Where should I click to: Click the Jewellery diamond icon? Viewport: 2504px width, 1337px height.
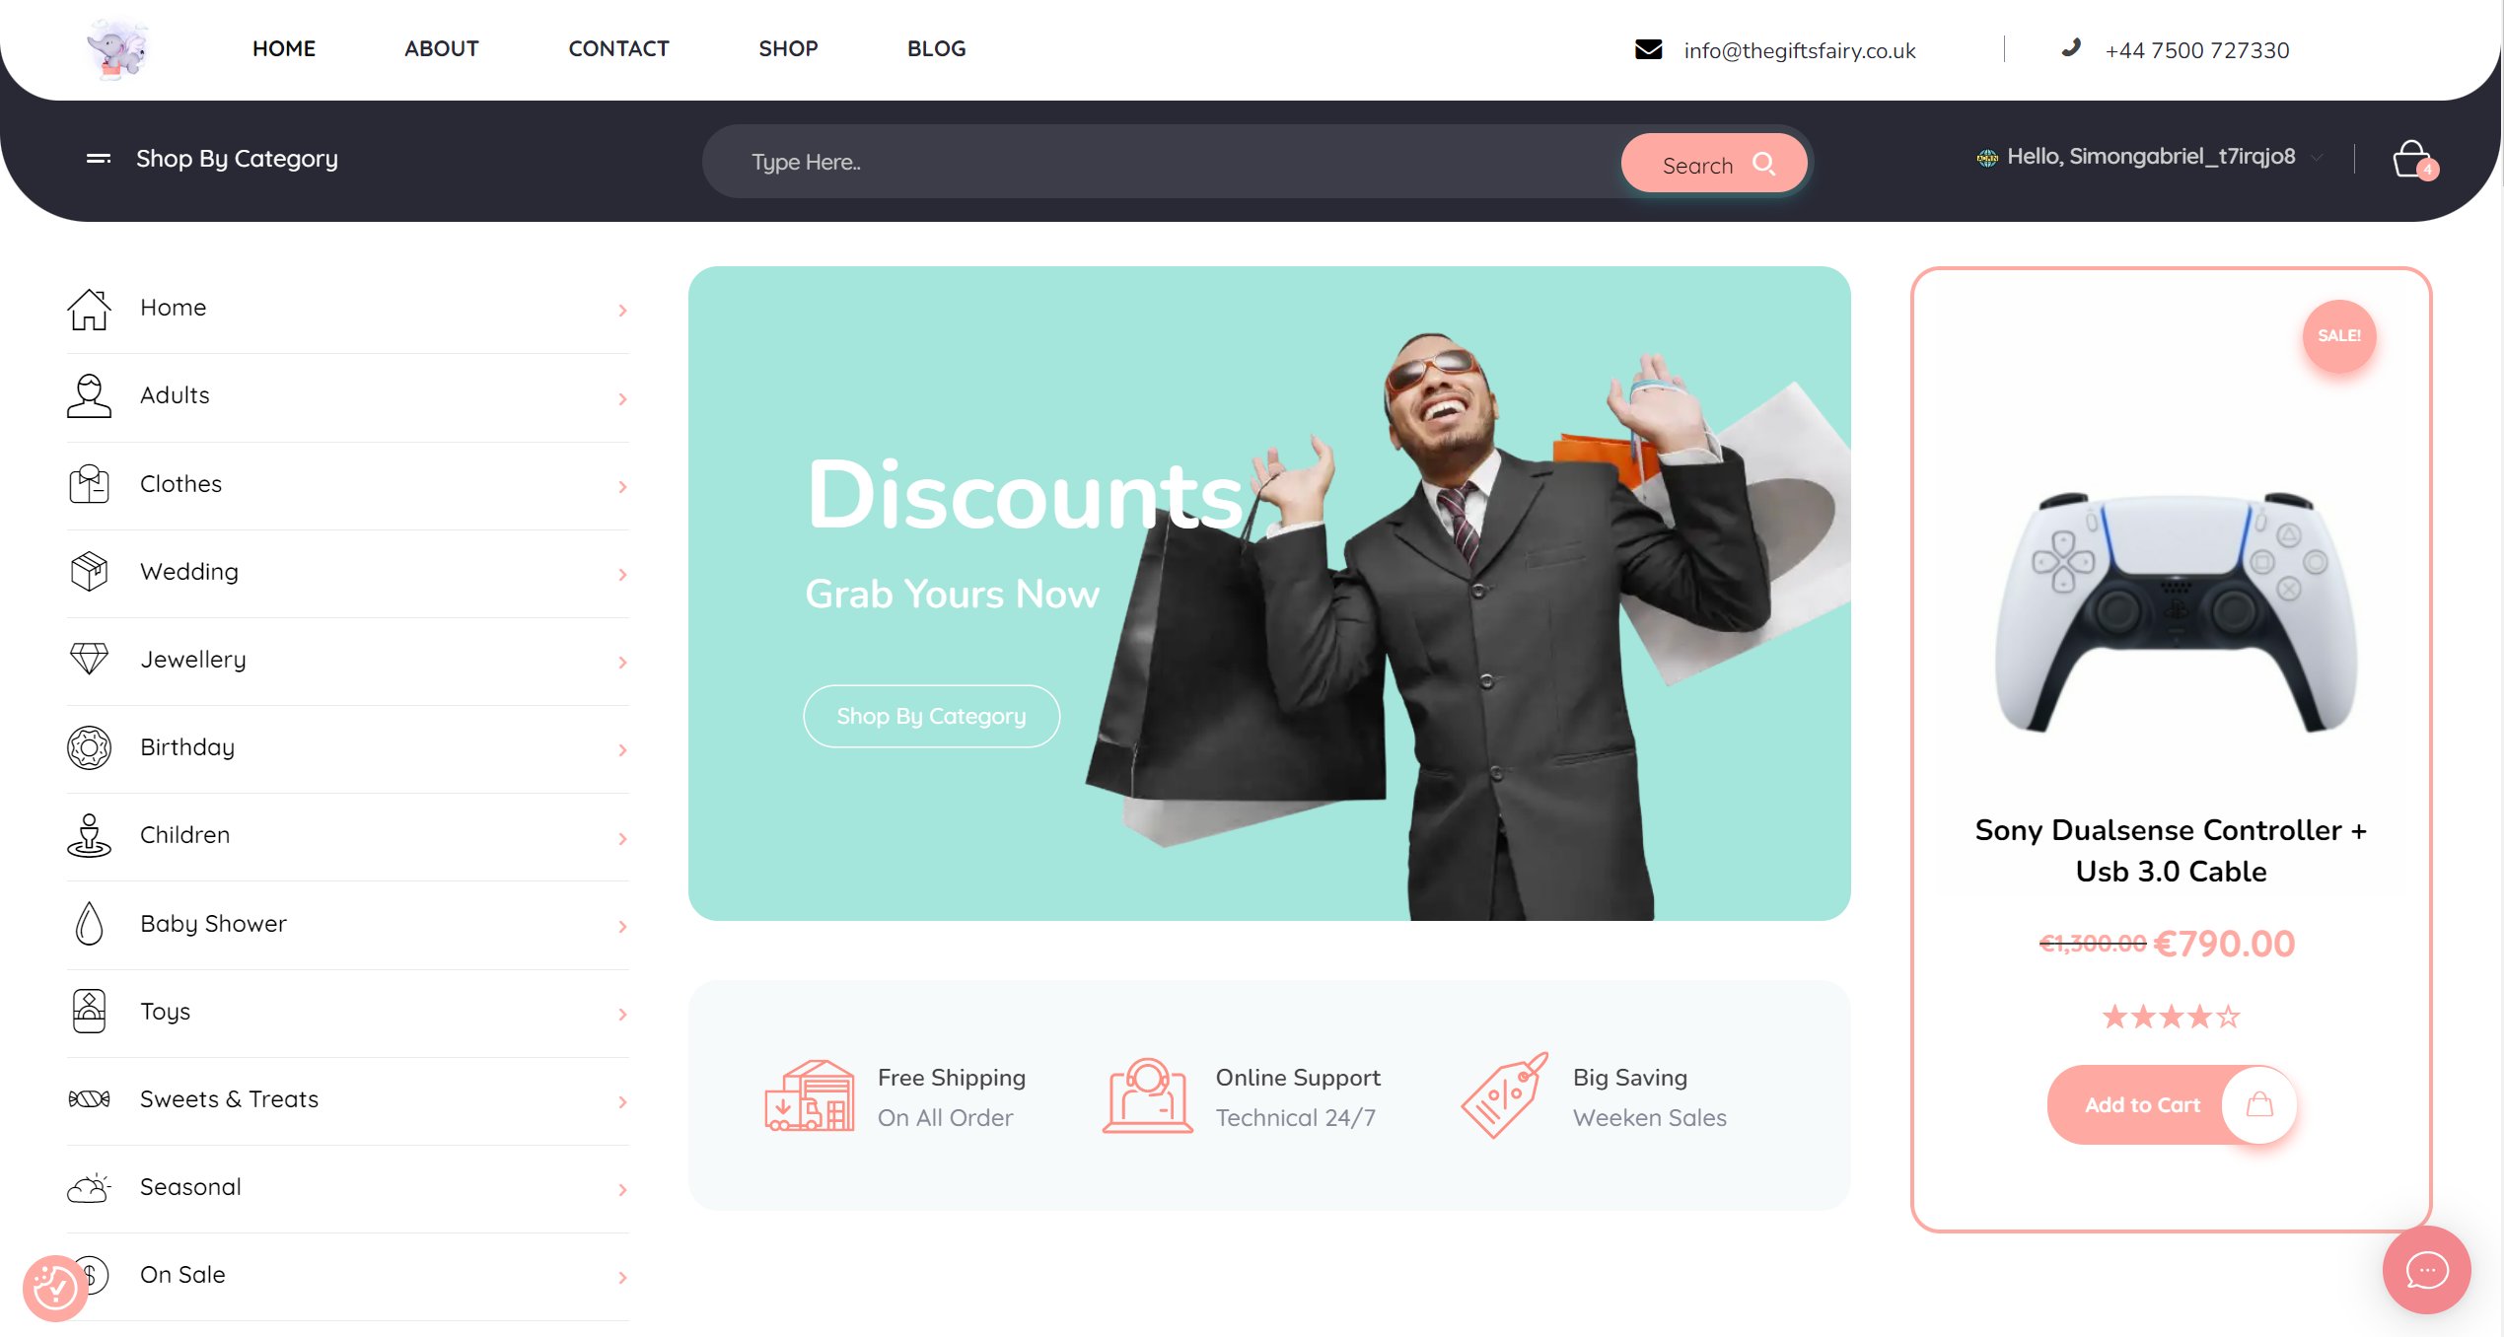[89, 659]
